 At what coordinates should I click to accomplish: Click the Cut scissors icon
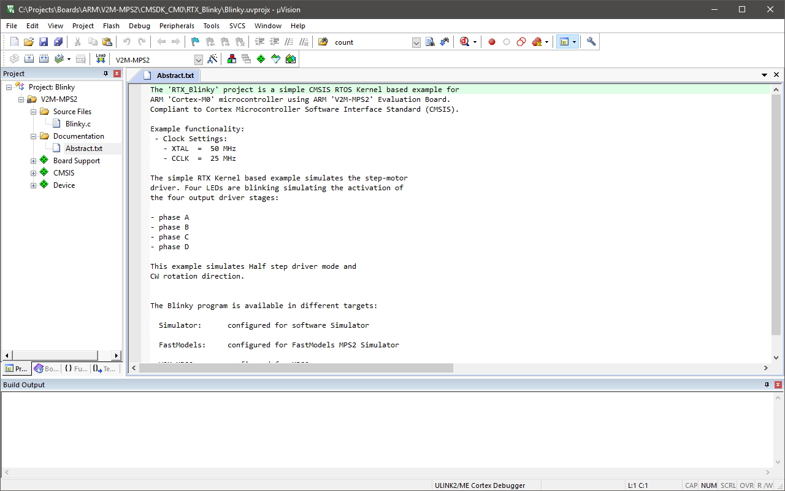coord(78,42)
